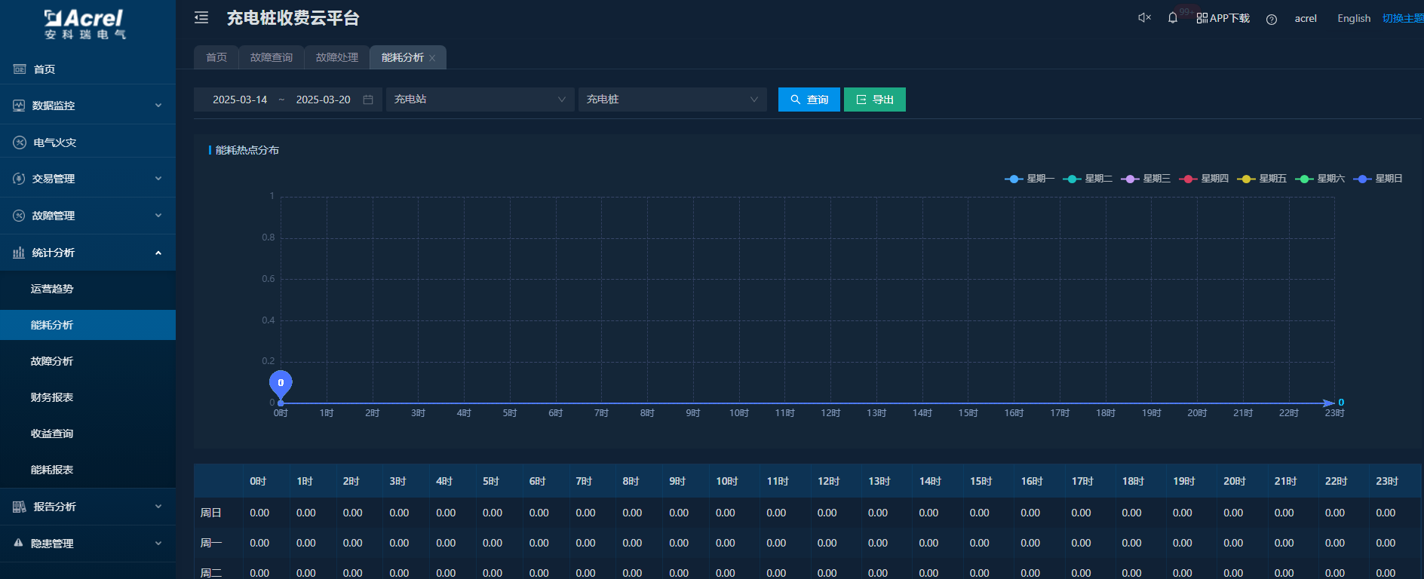Viewport: 1424px width, 579px height.
Task: Click the 导出 export button
Action: [875, 100]
